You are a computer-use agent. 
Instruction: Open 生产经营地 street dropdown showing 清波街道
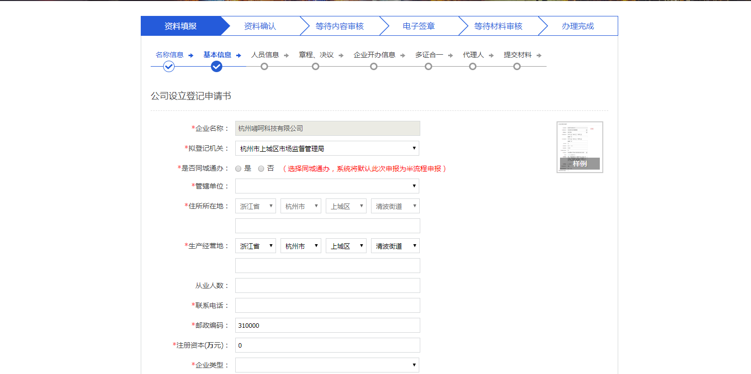(395, 246)
